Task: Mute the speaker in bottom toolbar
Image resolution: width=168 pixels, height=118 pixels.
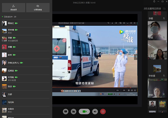Action: [x=95, y=112]
